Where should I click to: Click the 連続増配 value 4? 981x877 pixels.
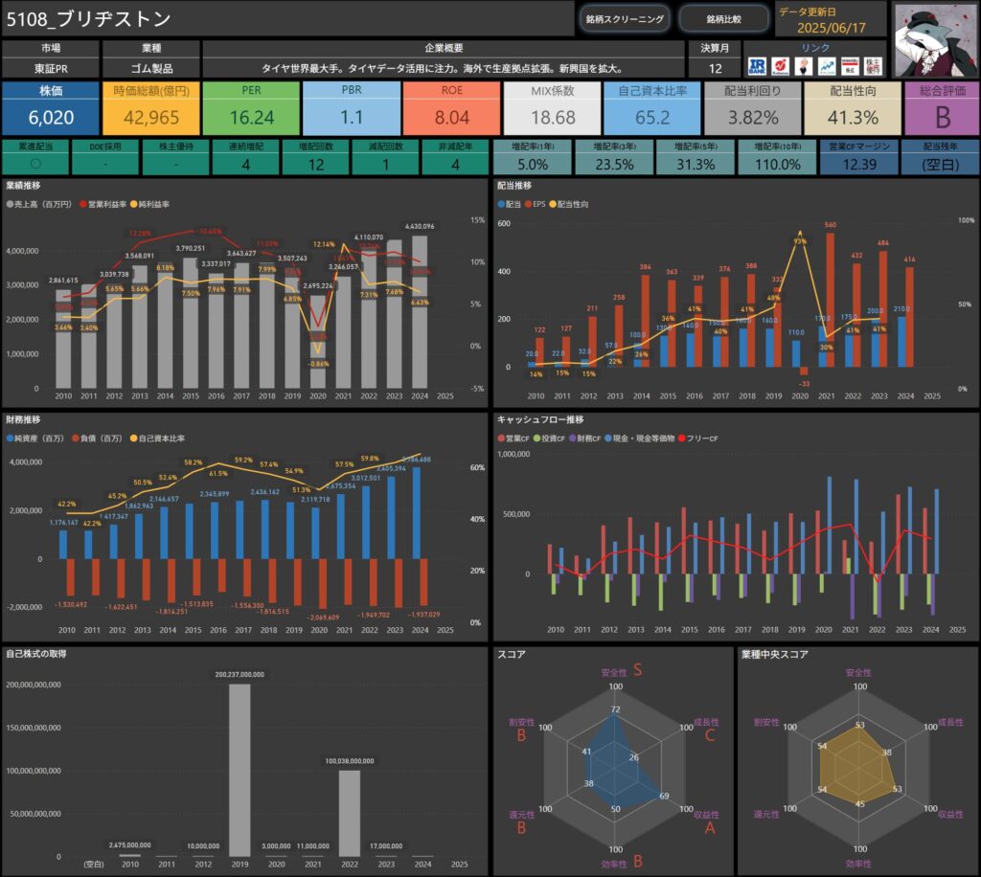[246, 165]
